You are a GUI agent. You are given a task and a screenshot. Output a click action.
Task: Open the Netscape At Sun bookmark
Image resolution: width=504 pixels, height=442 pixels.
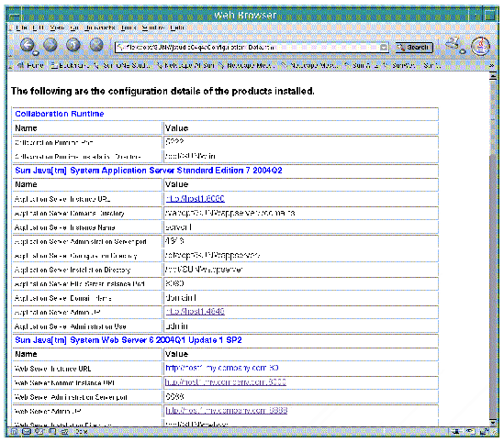(185, 65)
